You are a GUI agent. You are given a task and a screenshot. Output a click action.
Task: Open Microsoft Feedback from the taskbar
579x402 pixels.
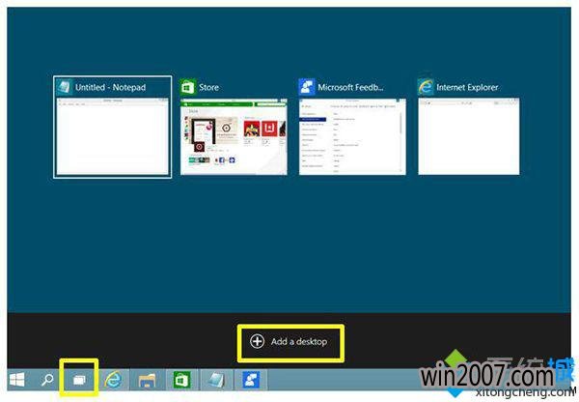250,380
